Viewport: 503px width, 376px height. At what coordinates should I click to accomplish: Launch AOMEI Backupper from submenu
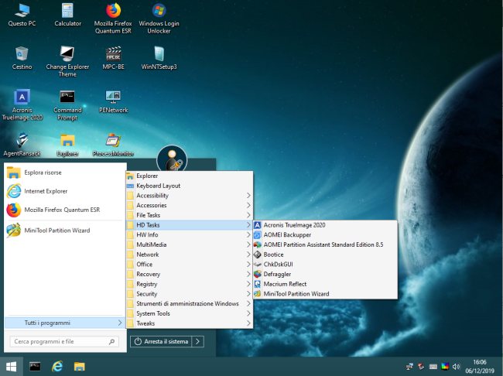pyautogui.click(x=325, y=235)
